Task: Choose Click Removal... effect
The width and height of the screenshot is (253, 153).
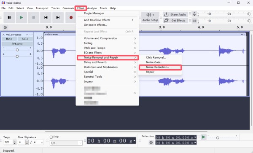Action: 160,58
